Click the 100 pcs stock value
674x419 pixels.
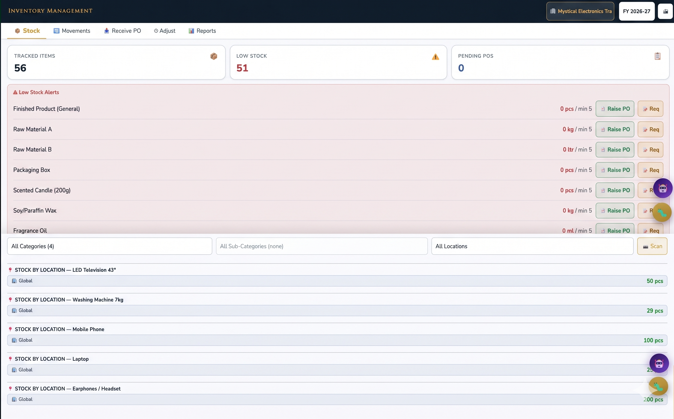[x=653, y=340]
